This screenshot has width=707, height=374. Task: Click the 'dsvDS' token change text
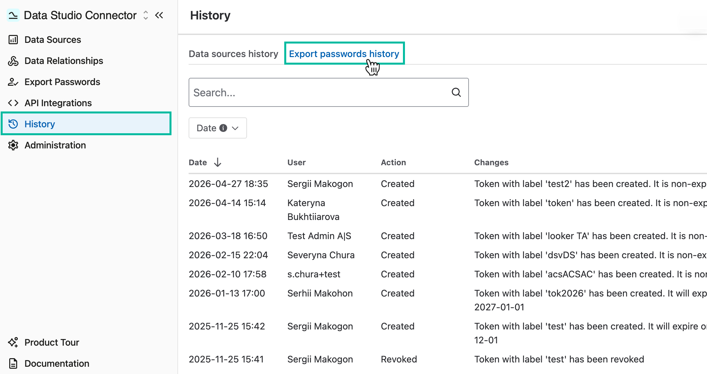590,255
